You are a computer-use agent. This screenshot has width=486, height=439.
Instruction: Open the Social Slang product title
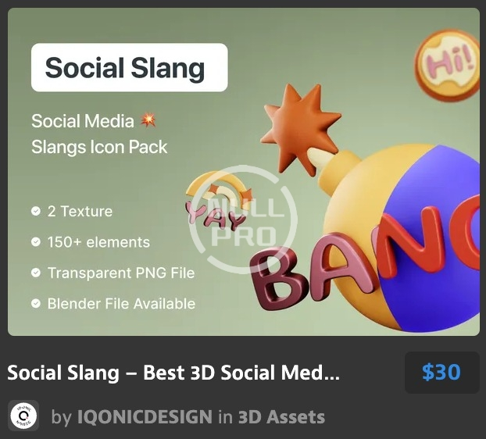tap(173, 373)
